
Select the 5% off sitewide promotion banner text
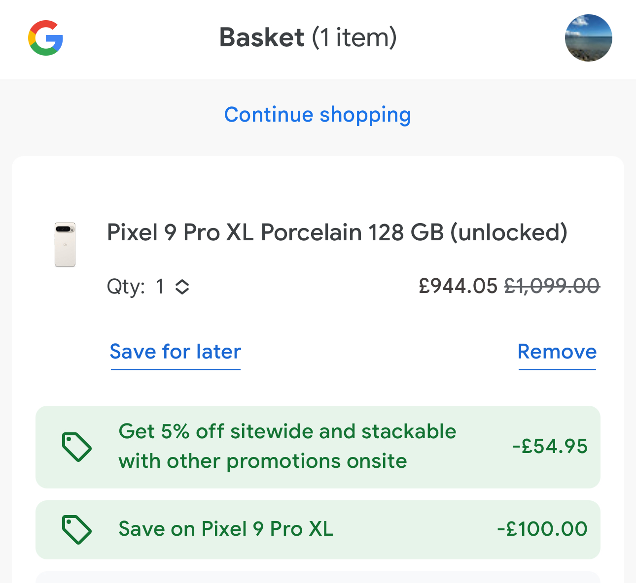(287, 446)
